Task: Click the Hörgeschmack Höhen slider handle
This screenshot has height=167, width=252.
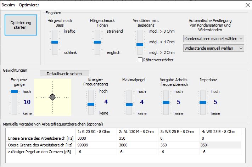Action: tap(97, 42)
